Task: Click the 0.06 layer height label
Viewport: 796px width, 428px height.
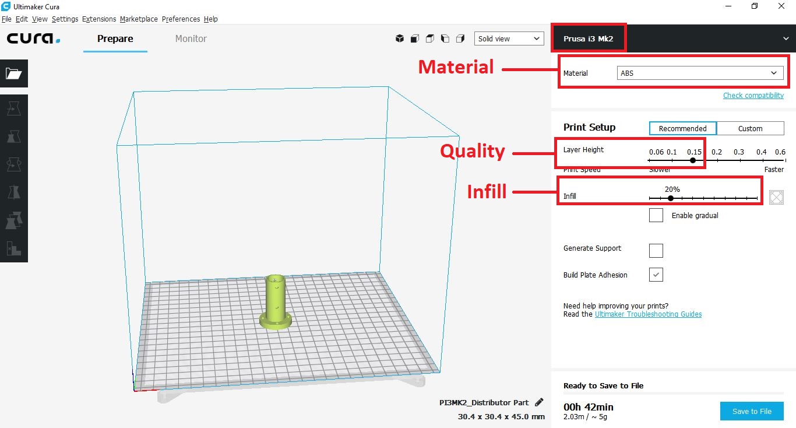Action: click(656, 152)
